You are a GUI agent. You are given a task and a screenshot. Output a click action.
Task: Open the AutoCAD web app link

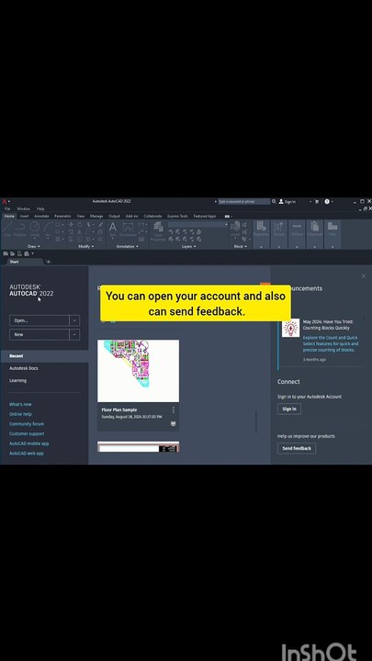[x=27, y=454]
